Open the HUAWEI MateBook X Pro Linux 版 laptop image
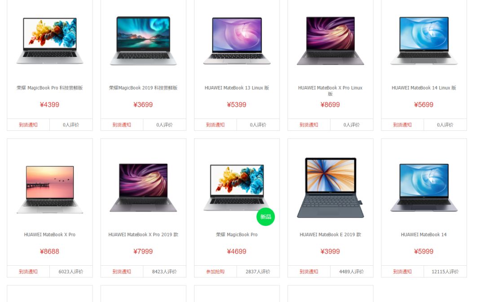 point(331,41)
